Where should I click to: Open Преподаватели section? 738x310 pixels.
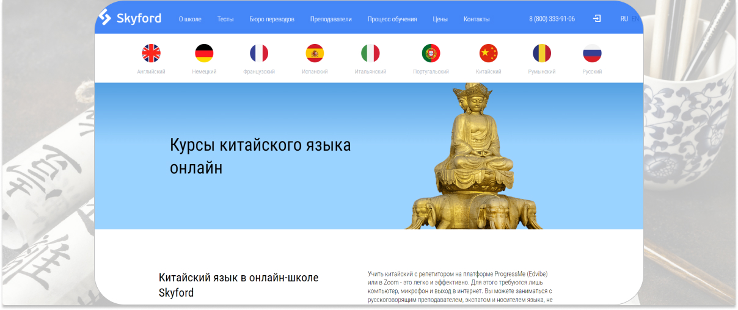[331, 20]
